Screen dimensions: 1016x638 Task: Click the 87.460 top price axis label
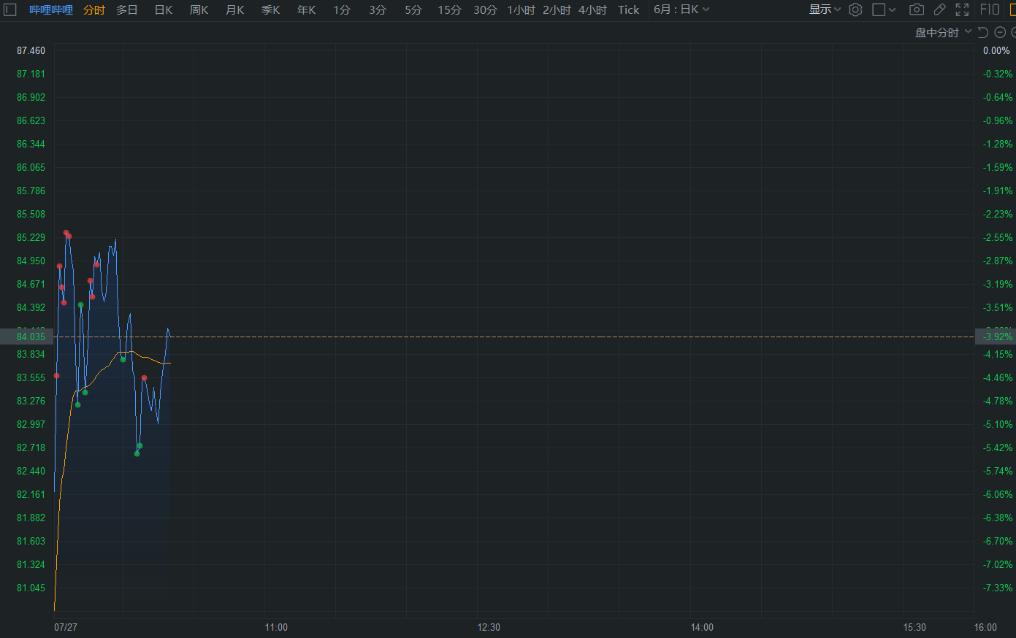point(31,50)
